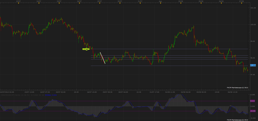The height and width of the screenshot is (121, 258).
Task: Click the yellow arrow annotation on chart
Action: click(x=86, y=49)
